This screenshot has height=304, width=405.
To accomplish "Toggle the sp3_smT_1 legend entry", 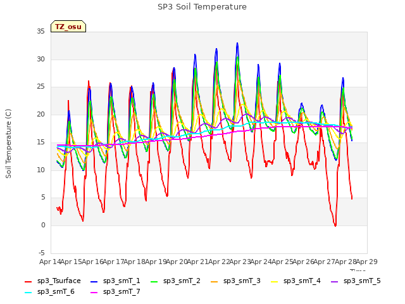I will [x=115, y=281].
